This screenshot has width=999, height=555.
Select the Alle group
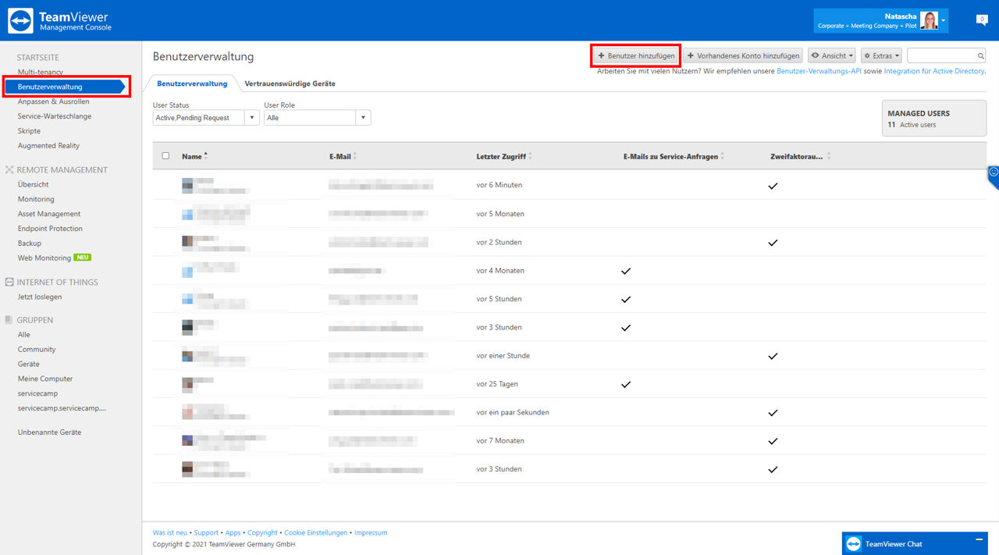[24, 335]
